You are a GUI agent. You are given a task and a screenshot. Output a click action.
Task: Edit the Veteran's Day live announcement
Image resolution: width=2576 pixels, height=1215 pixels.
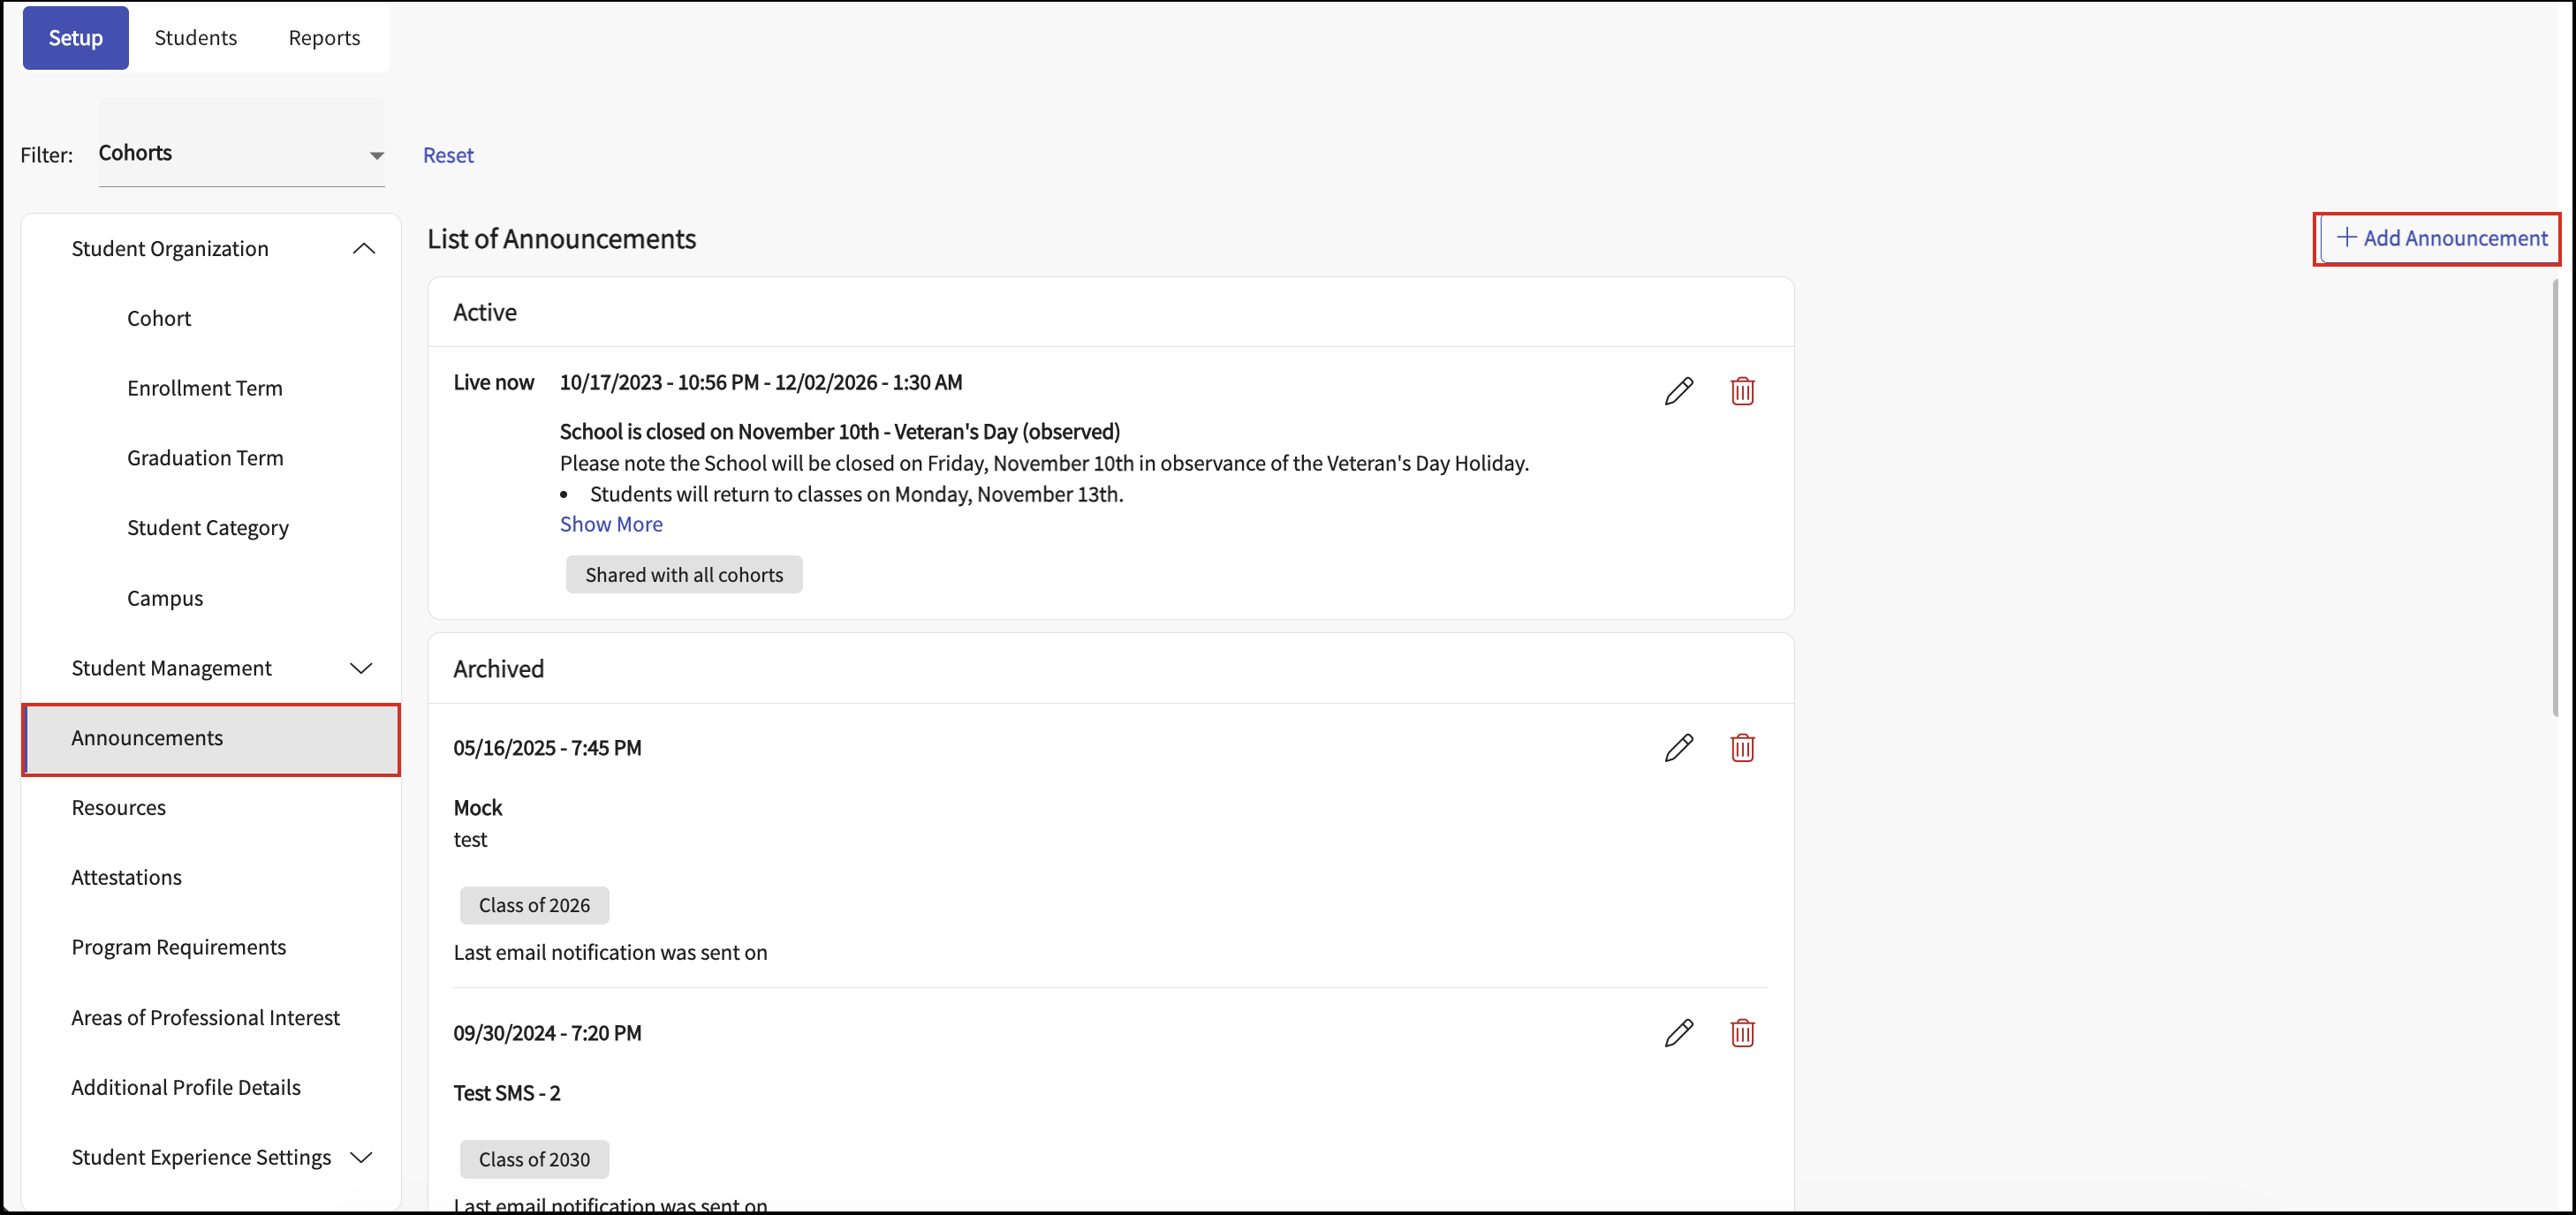click(1679, 390)
